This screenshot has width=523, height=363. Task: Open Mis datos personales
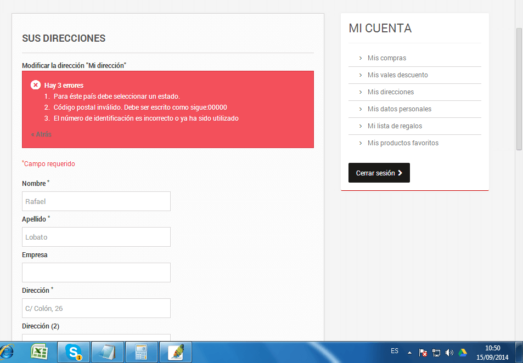(x=400, y=109)
